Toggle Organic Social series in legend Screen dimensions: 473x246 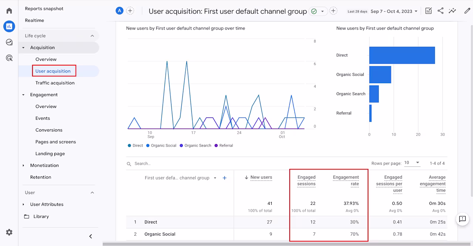(161, 145)
